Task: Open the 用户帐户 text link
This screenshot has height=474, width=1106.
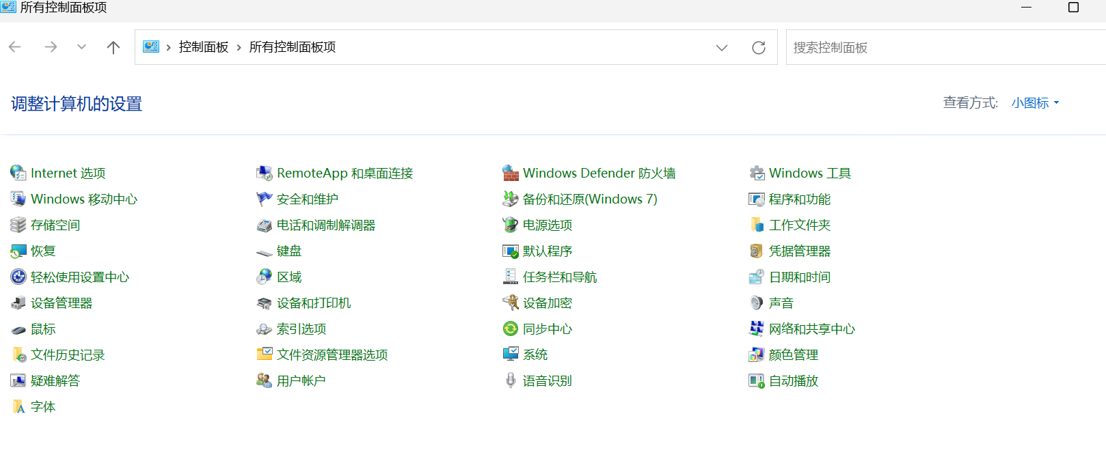Action: pos(301,381)
